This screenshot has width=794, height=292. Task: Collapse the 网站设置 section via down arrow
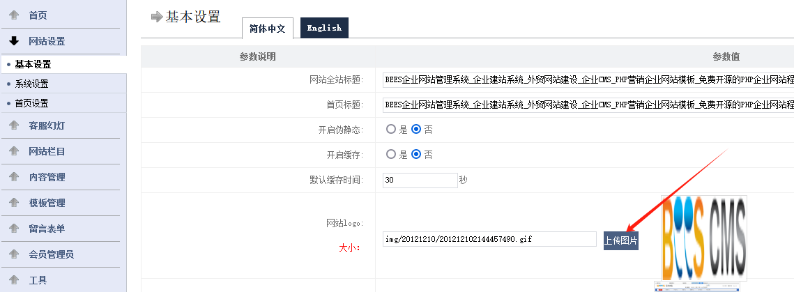(14, 41)
